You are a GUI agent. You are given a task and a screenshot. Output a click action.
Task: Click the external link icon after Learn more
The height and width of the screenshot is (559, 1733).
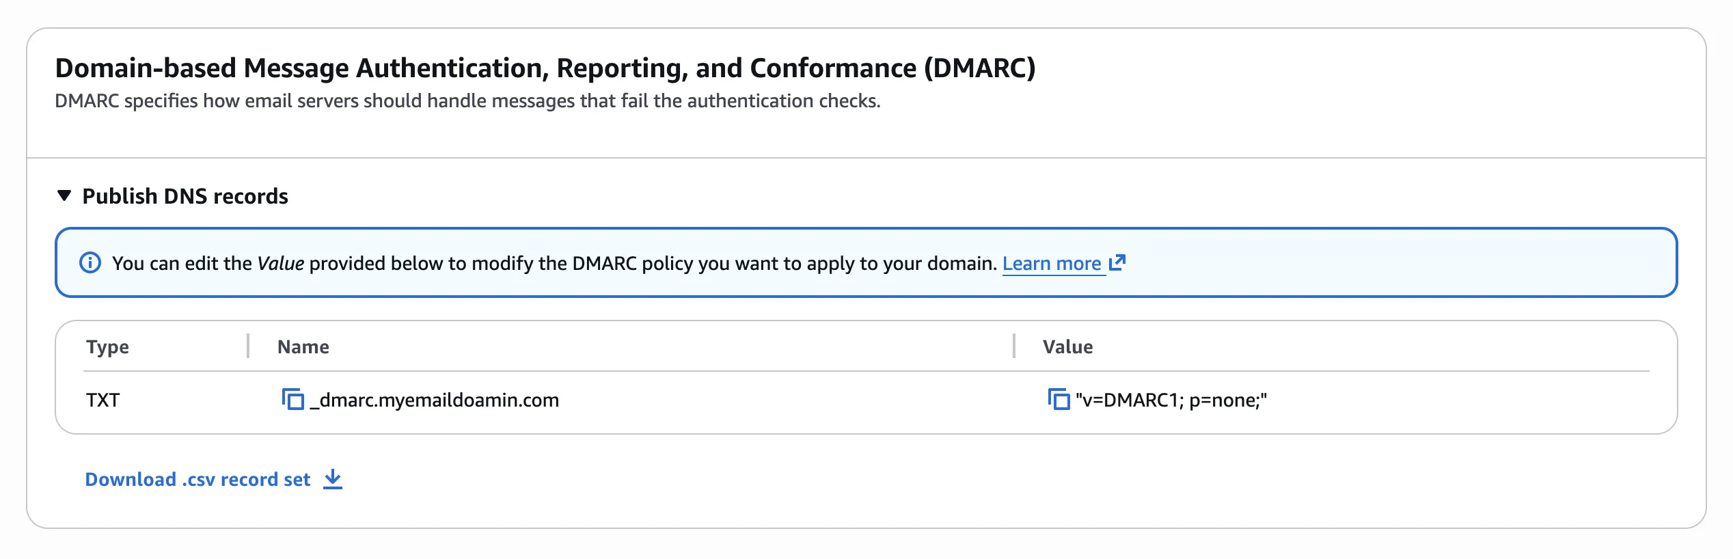click(x=1117, y=262)
